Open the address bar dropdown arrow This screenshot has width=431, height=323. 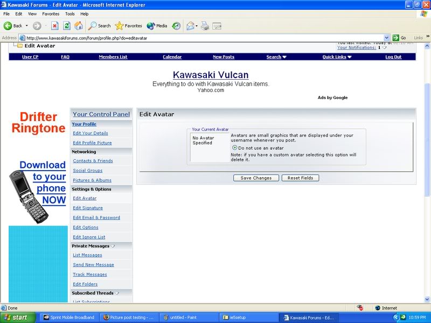click(386, 38)
